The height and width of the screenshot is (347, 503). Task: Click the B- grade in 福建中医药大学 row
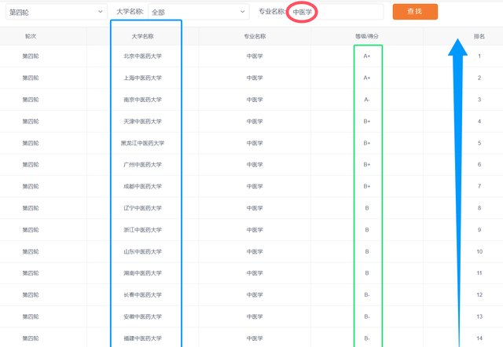(x=367, y=338)
